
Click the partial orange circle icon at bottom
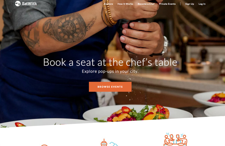[44, 145]
